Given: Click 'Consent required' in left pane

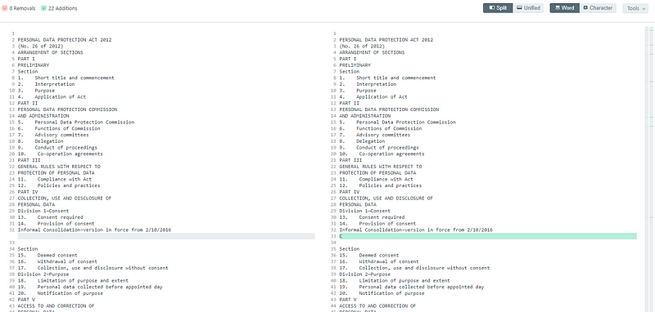Looking at the screenshot, I should coord(60,217).
